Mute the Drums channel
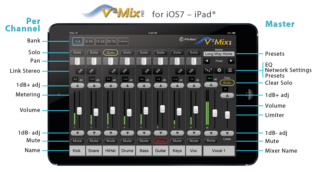317x172 pixels. click(127, 141)
